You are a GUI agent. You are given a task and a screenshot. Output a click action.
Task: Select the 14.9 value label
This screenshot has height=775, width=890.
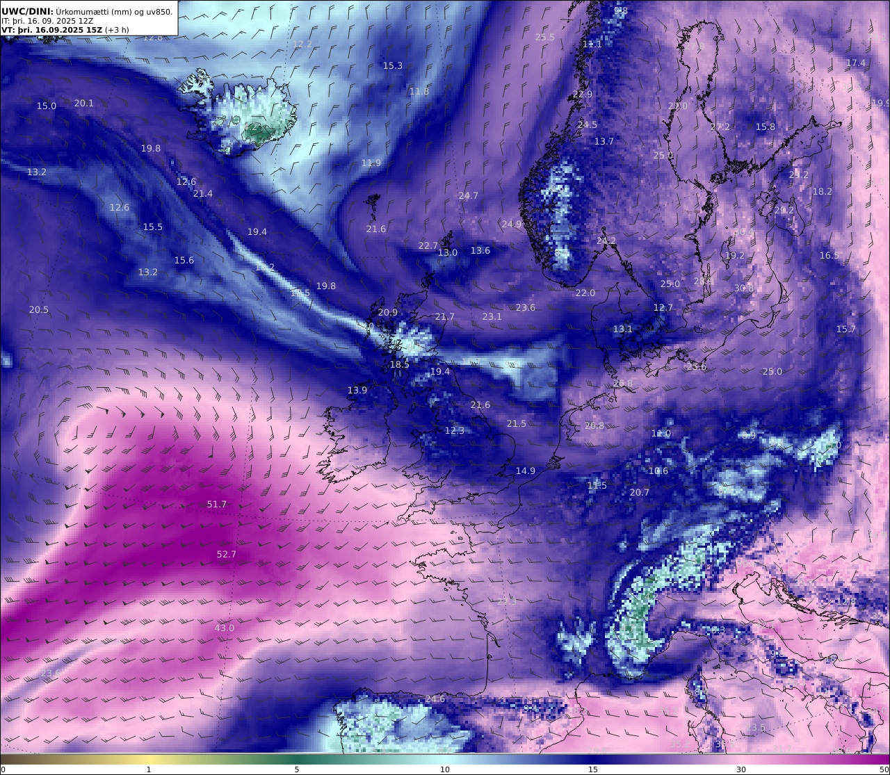[526, 471]
